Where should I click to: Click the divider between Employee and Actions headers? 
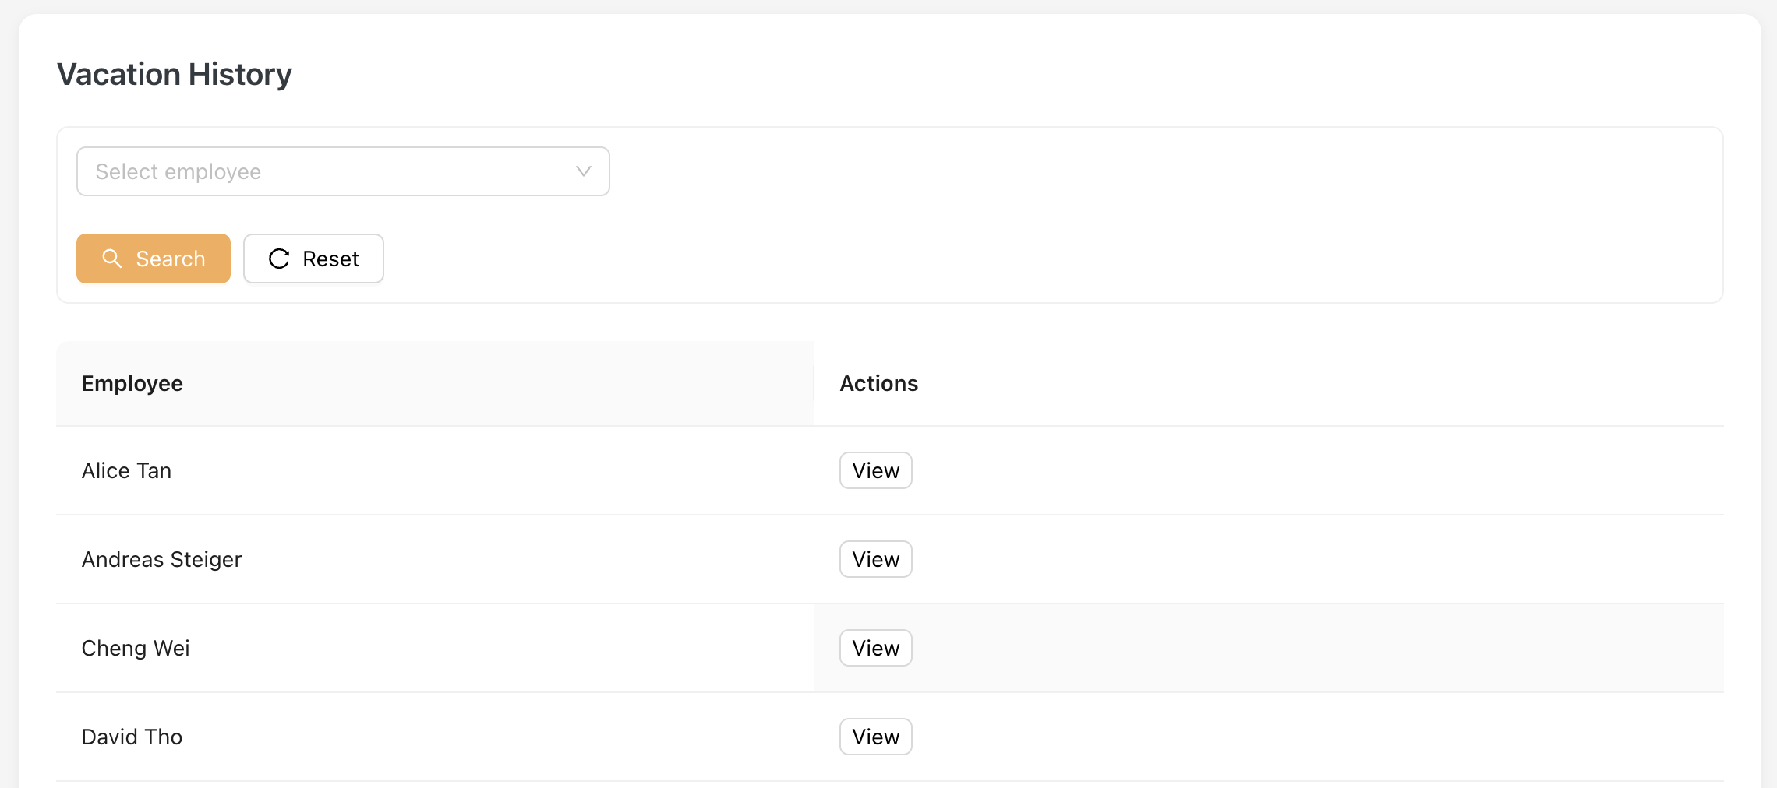(x=814, y=383)
